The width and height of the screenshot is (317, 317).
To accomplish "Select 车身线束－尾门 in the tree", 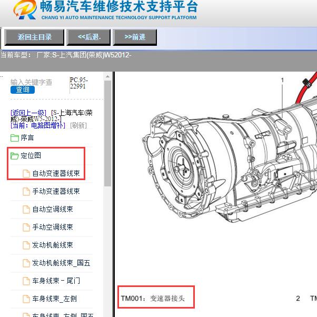I will (x=56, y=281).
